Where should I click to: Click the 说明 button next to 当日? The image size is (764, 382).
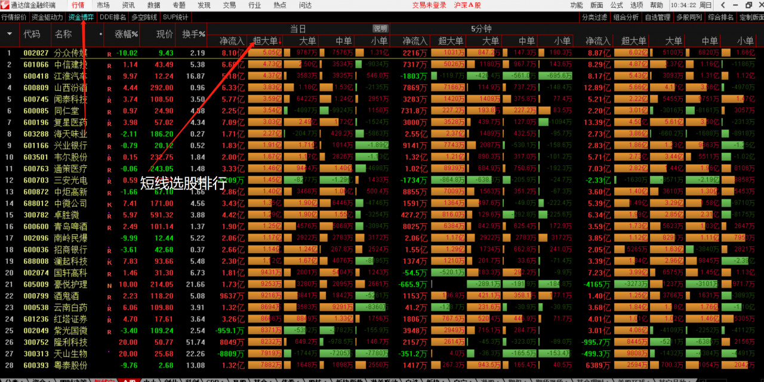(x=380, y=29)
